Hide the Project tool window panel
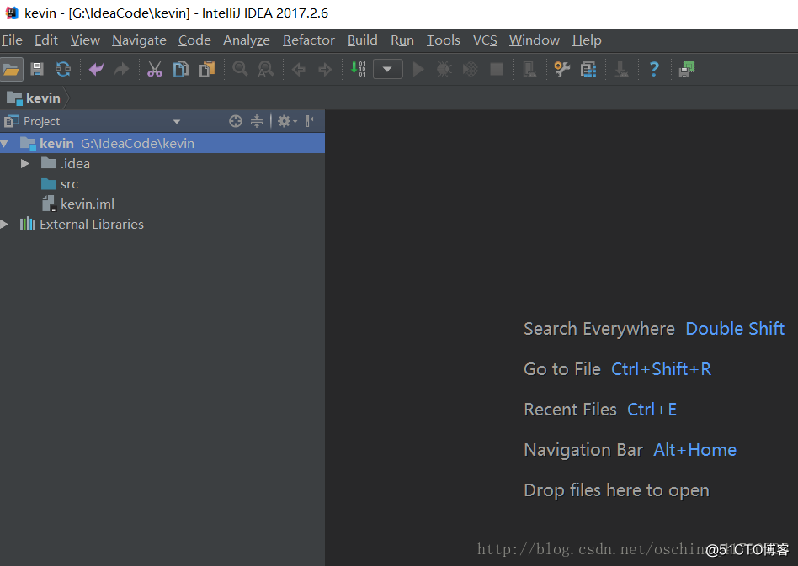798x566 pixels. pos(312,121)
